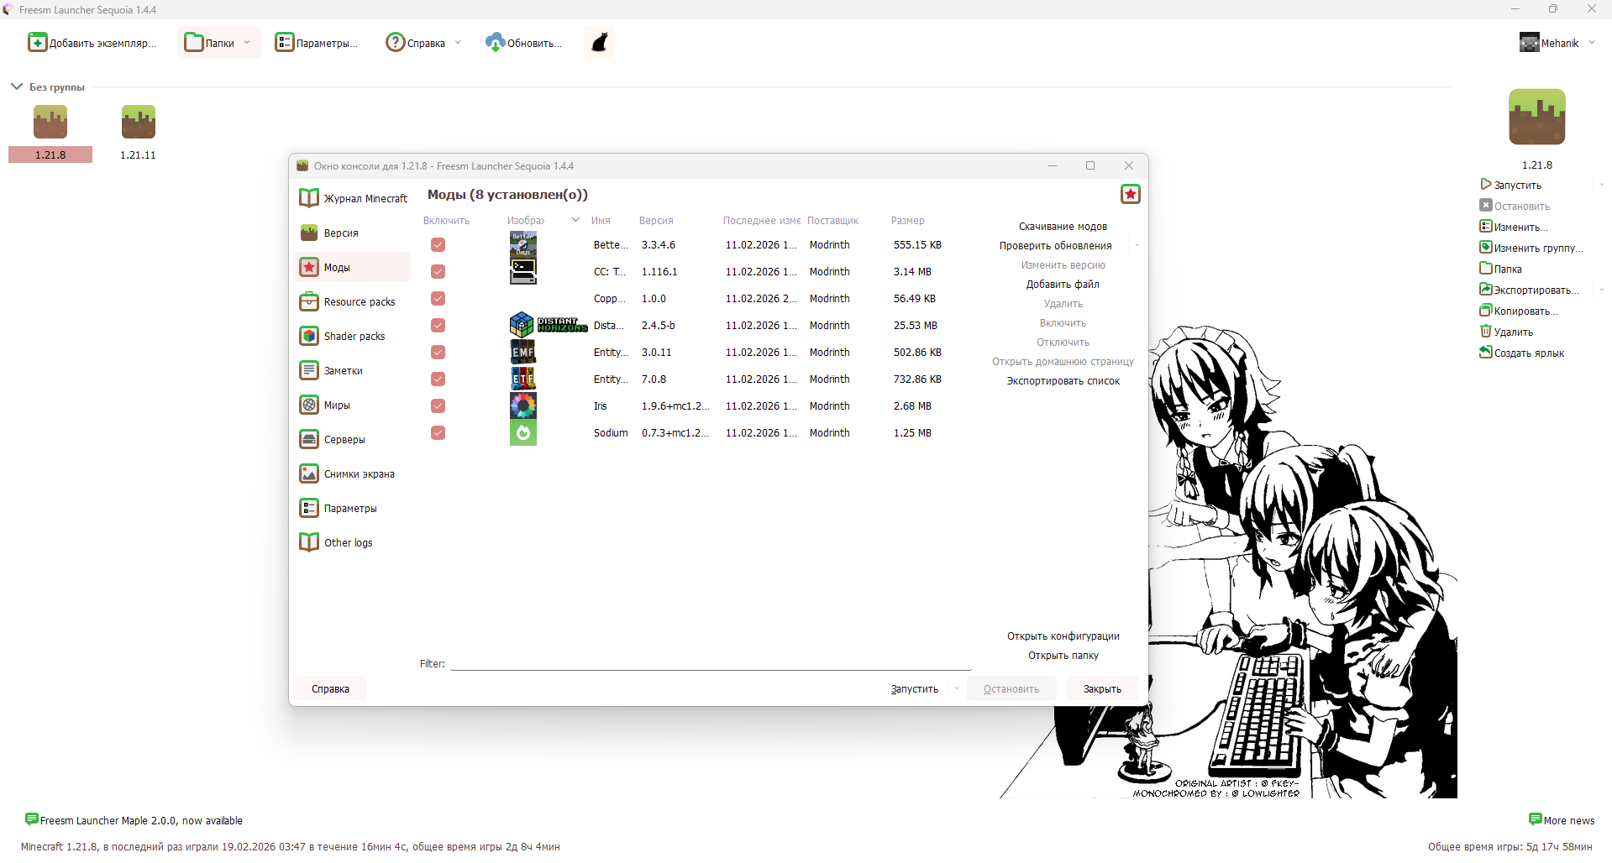Open the Справка help toolbar icon
Viewport: 1612px width, 863px height.
[395, 43]
